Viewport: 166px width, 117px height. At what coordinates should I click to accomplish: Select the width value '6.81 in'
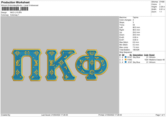(162, 9)
